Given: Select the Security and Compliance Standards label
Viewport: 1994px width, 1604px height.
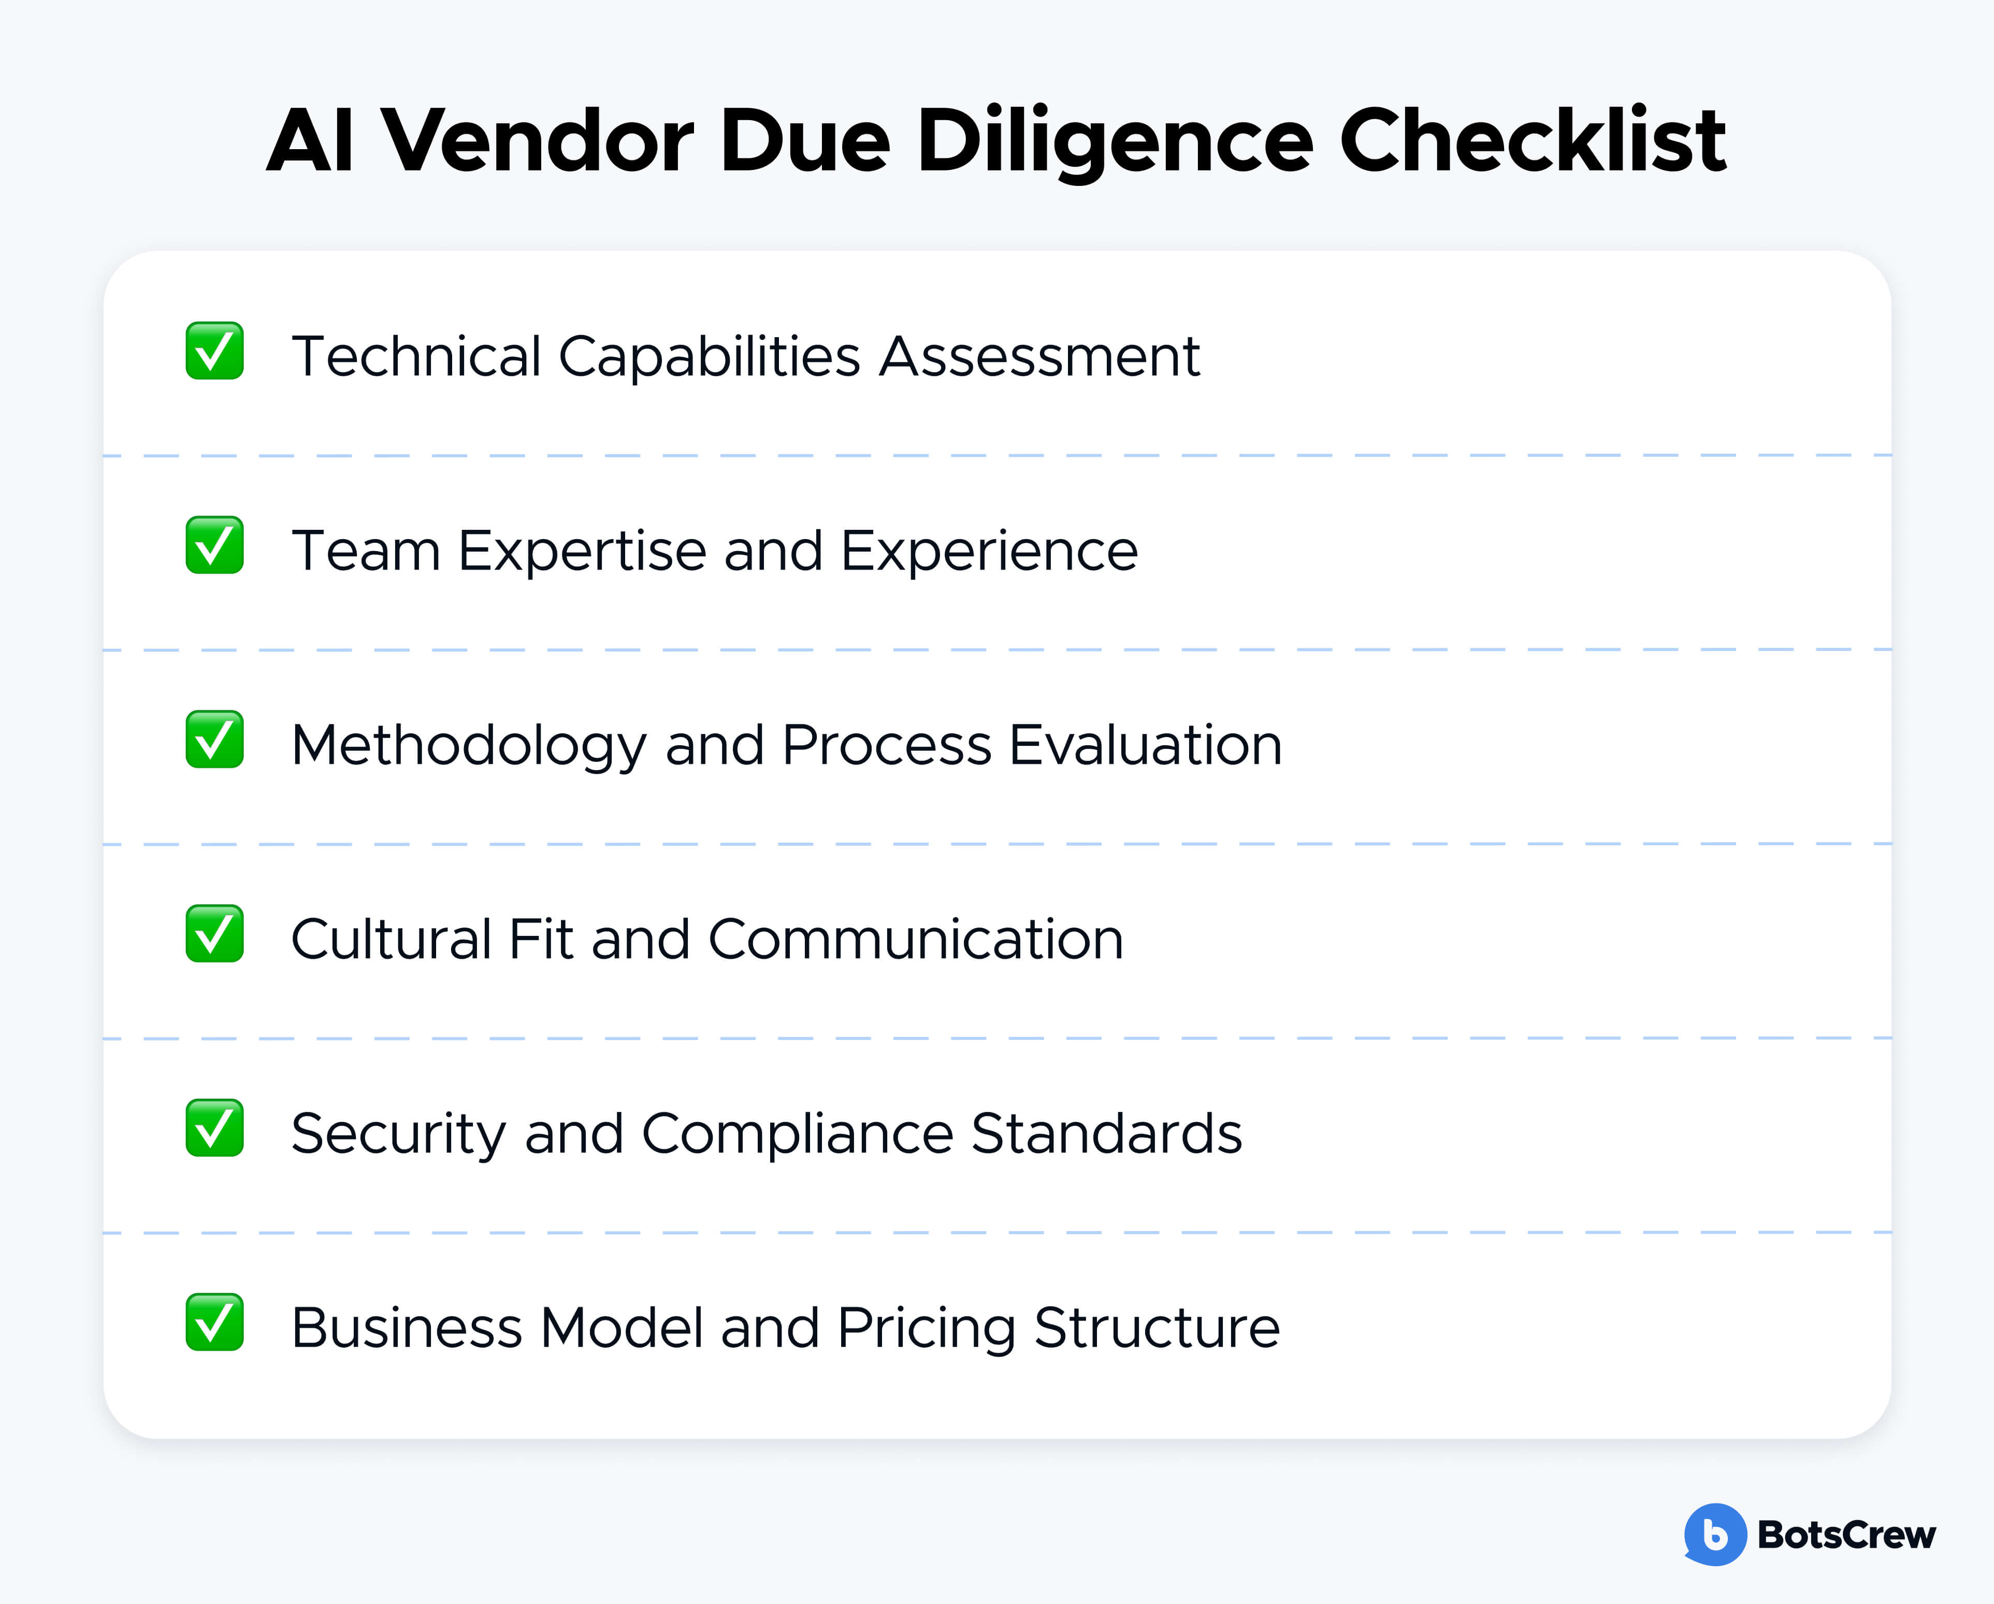Looking at the screenshot, I should (766, 1133).
